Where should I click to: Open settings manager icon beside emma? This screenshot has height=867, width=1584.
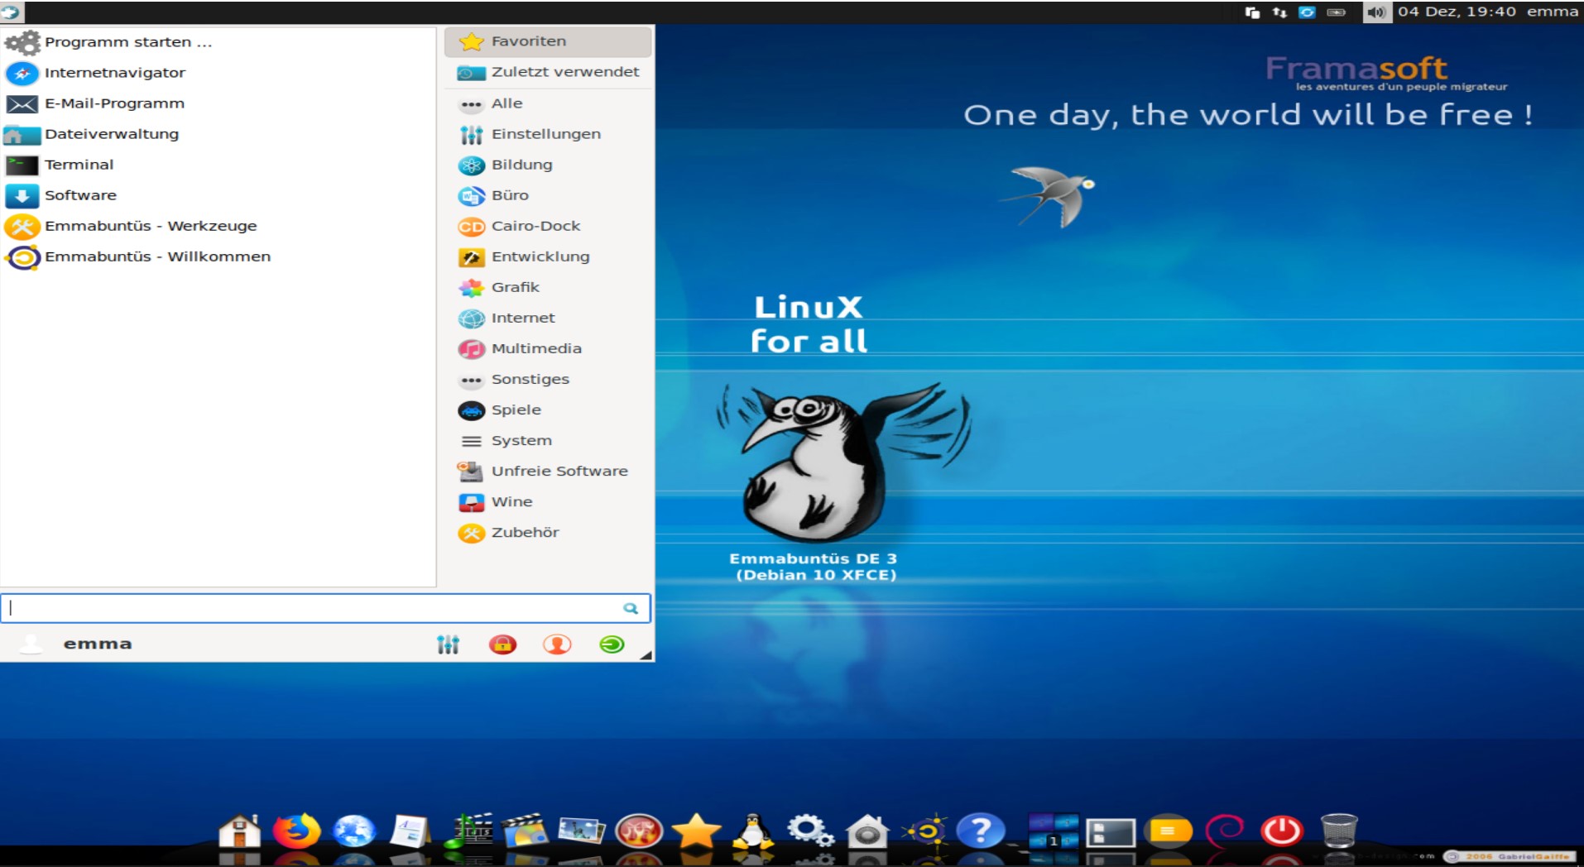pyautogui.click(x=448, y=644)
